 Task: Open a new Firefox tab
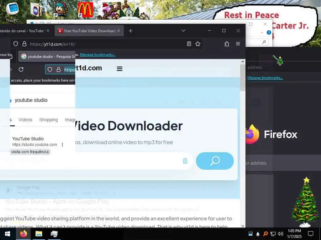tap(131, 31)
